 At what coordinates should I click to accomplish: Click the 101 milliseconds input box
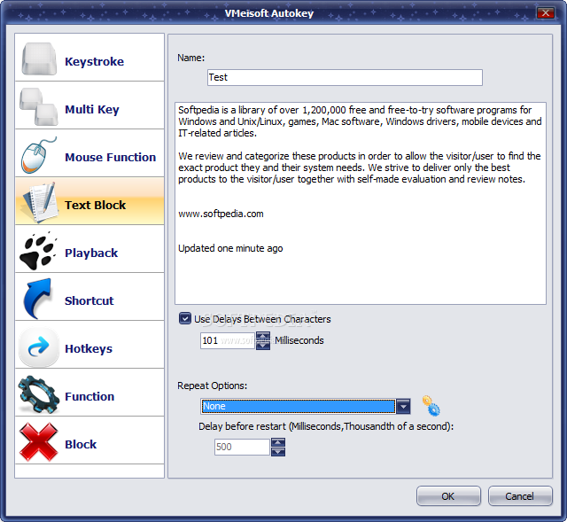pos(228,341)
